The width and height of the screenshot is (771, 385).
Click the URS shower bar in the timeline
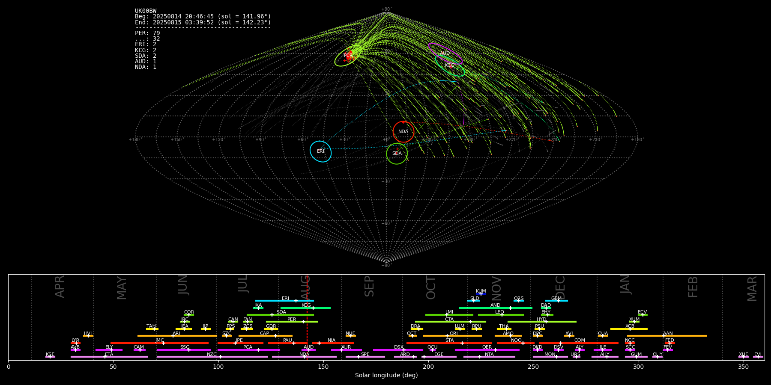point(577,357)
